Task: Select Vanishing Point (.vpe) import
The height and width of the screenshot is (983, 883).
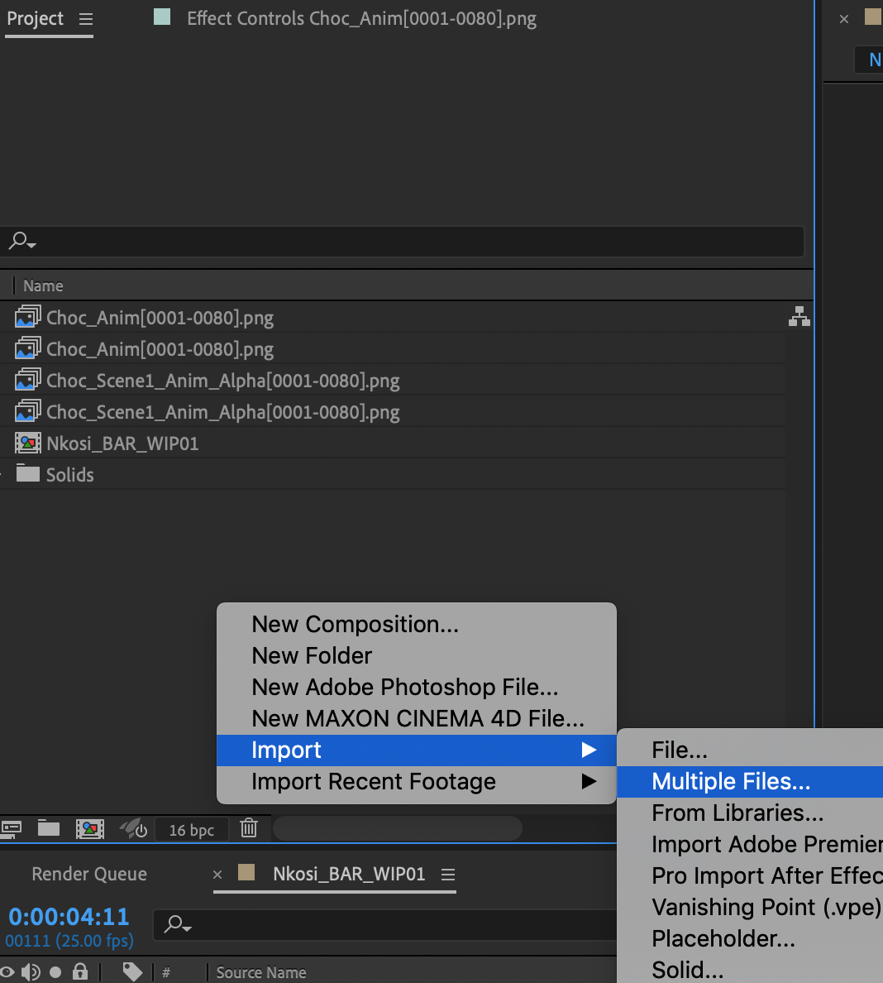Action: tap(750, 907)
